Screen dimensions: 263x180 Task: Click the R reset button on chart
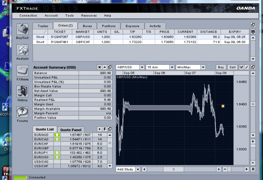click(253, 169)
